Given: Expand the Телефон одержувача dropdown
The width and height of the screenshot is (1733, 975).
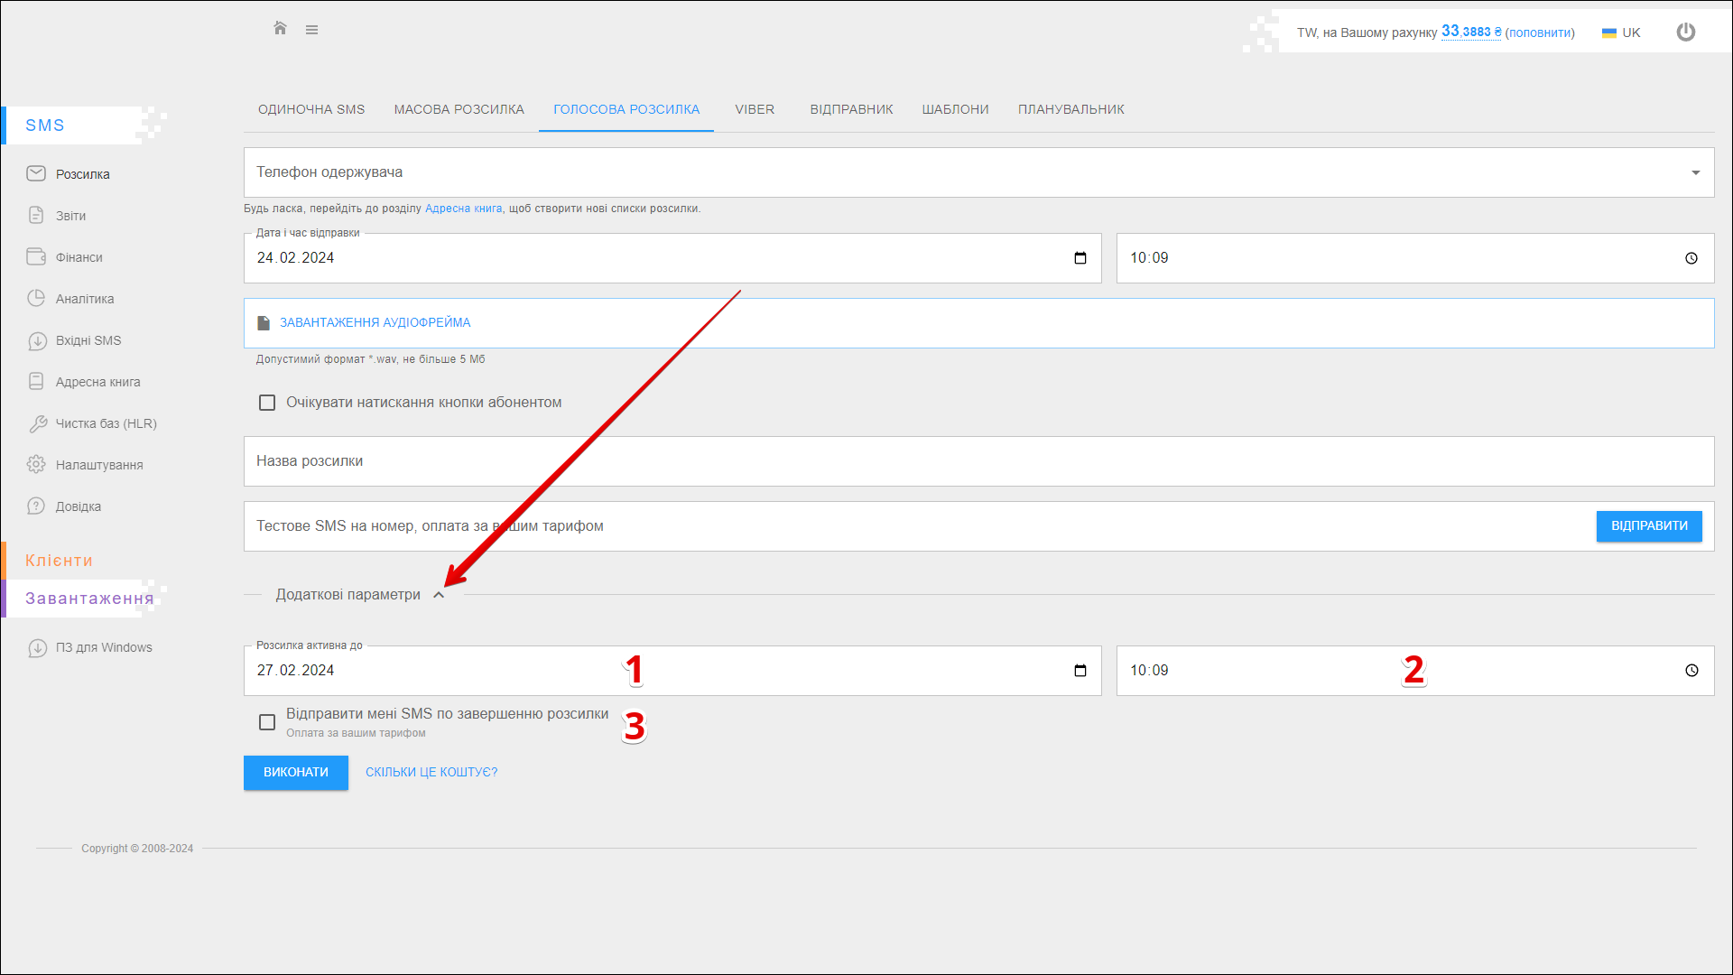Looking at the screenshot, I should pos(1695,172).
